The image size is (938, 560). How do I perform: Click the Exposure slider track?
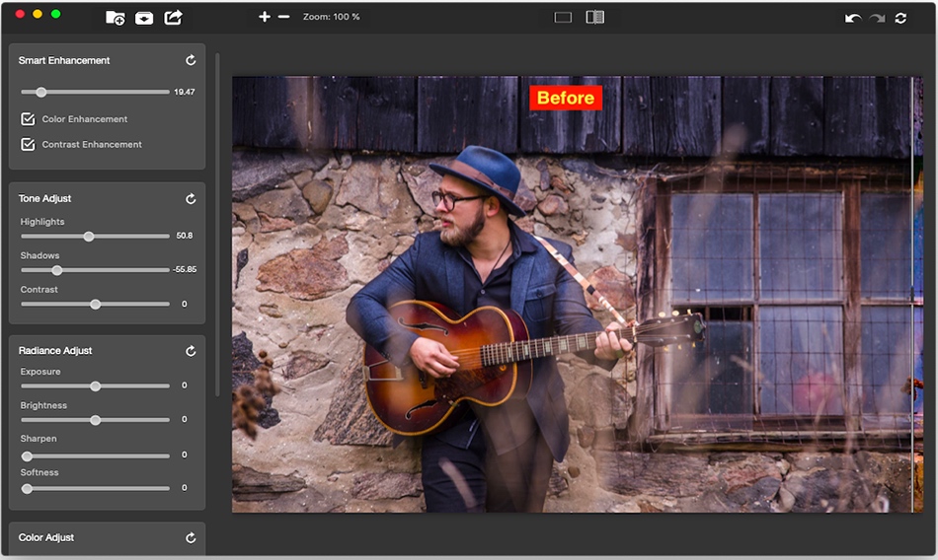(x=95, y=386)
